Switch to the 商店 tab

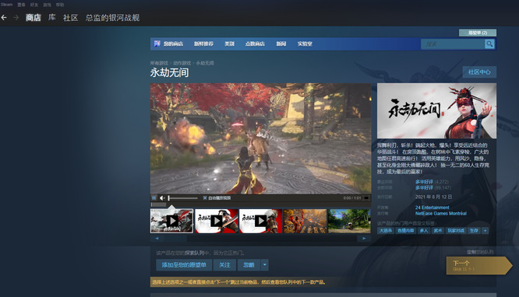(x=33, y=18)
